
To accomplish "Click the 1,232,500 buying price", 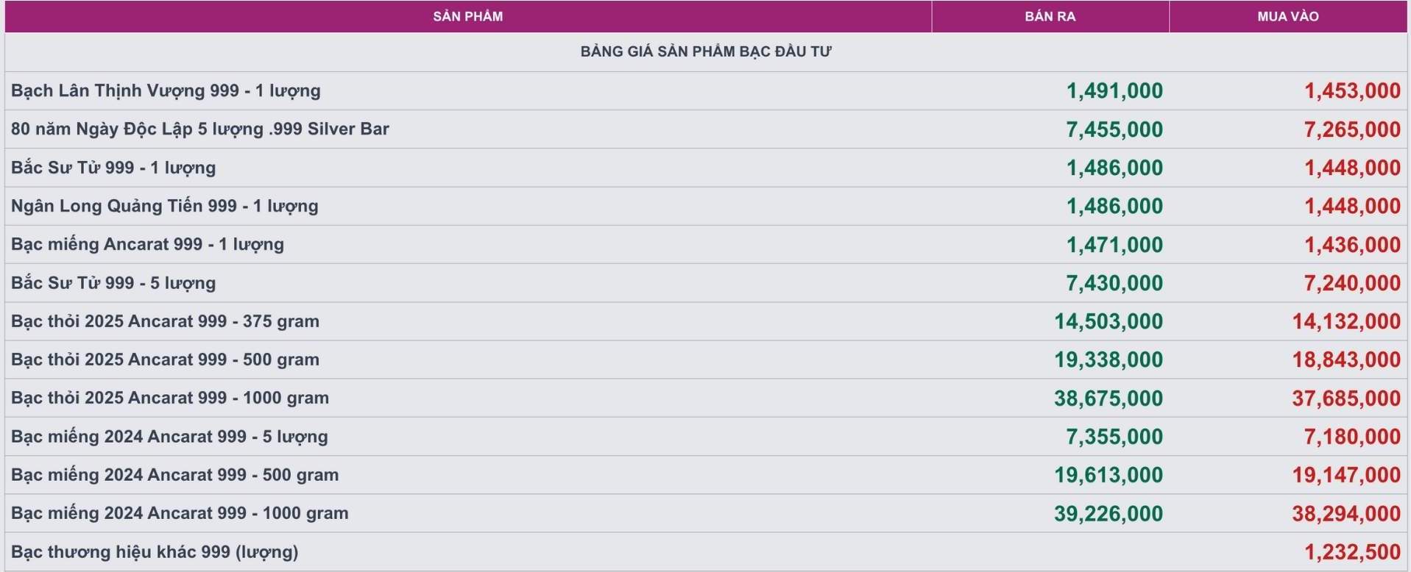I will 1353,552.
